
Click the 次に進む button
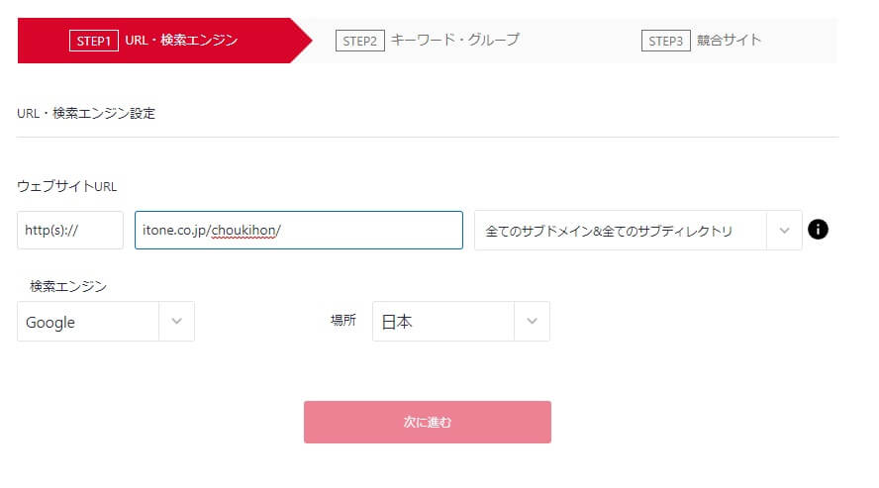coord(428,422)
